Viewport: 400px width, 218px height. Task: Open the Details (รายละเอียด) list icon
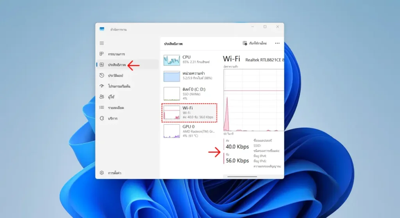coord(102,107)
